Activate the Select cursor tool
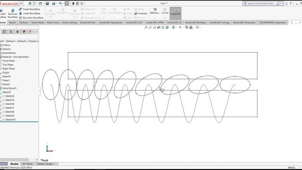 pos(67,3)
